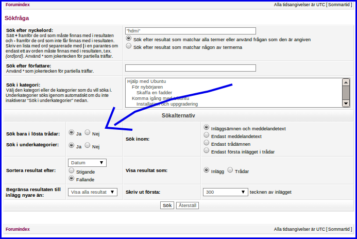Image resolution: width=357 pixels, height=239 pixels.
Task: Select Endast meddelandetext radio option
Action: 206,135
